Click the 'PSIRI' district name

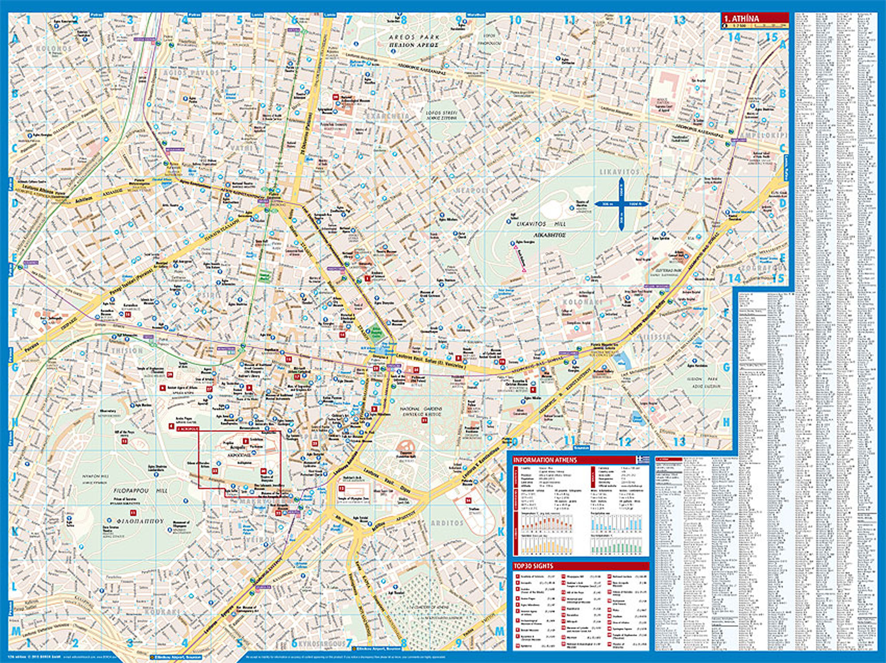[209, 295]
